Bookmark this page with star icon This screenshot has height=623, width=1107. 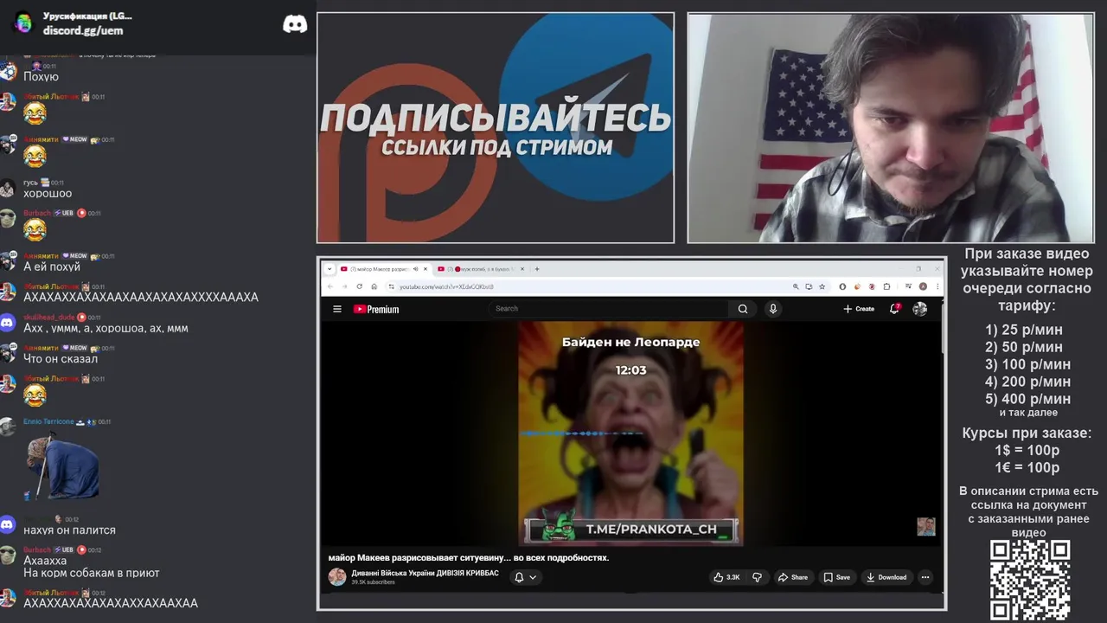coord(822,286)
